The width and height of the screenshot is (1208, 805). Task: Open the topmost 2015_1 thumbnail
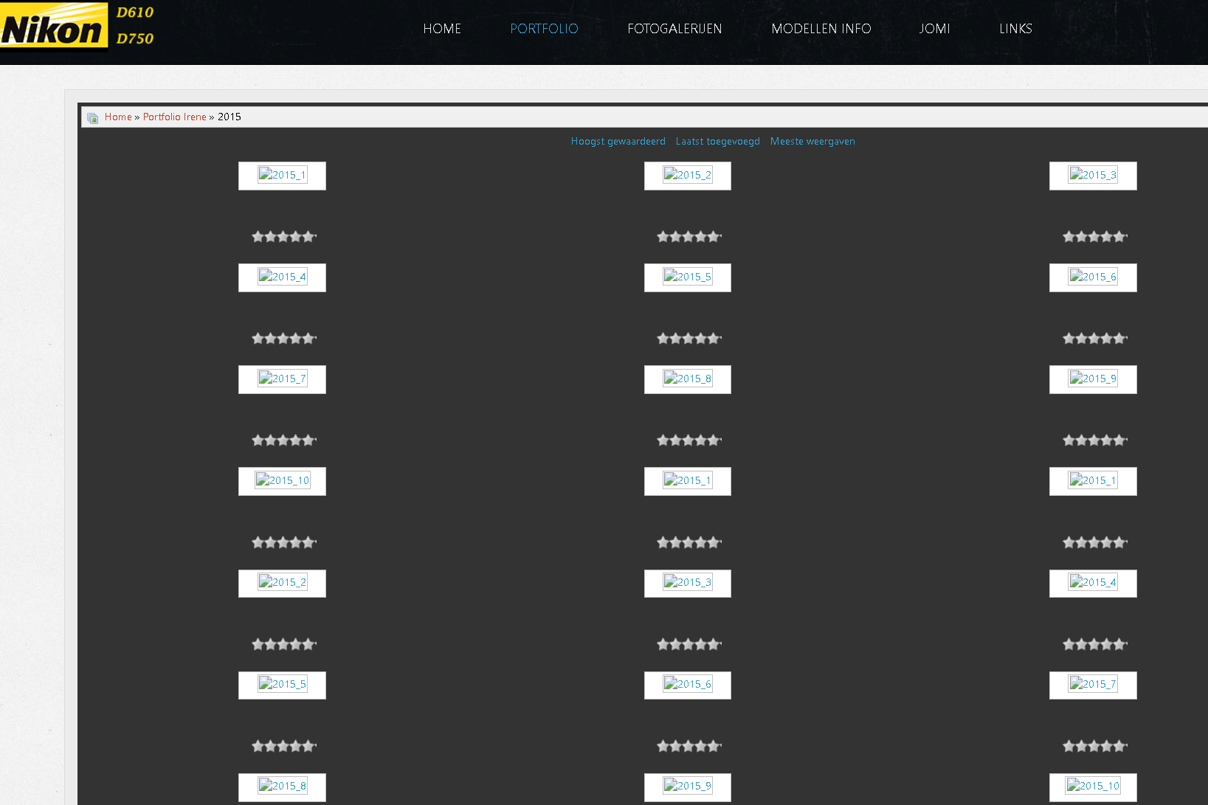(282, 175)
